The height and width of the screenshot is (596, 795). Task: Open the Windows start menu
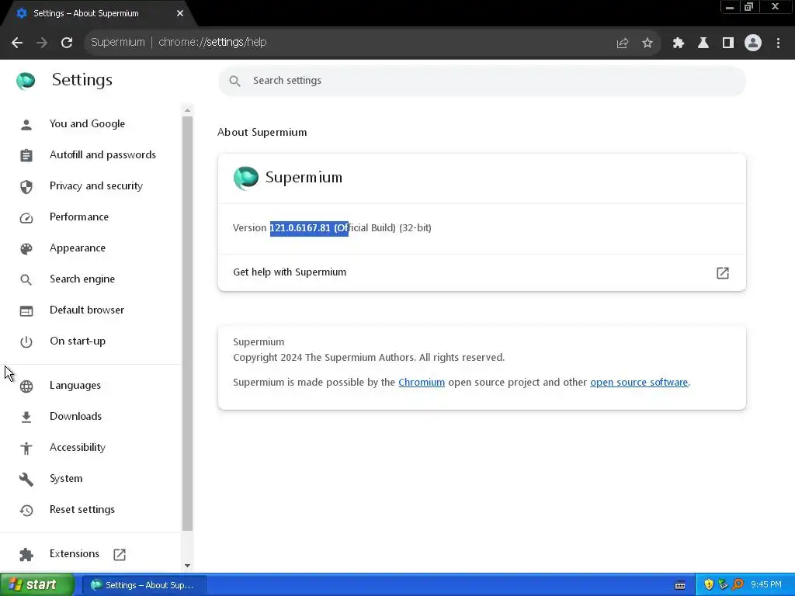pyautogui.click(x=36, y=585)
